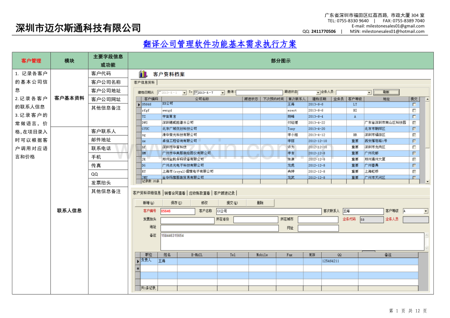The height and width of the screenshot is (318, 450).
Task: Click the 删除 button
Action: 260,203
